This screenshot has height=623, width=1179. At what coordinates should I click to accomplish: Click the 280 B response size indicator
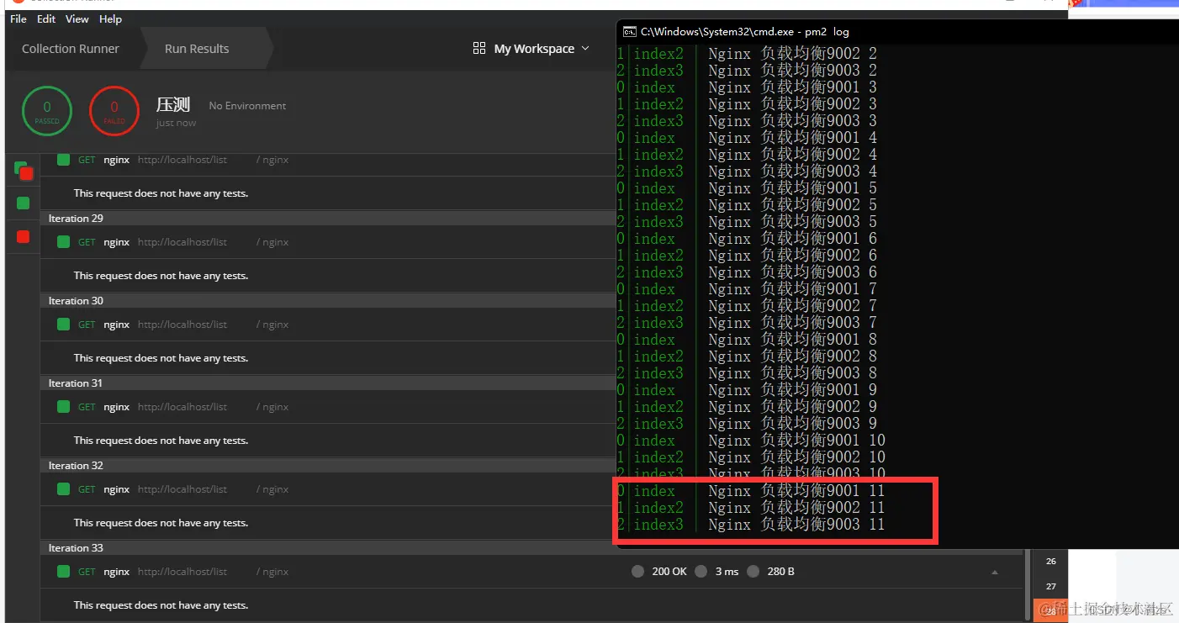coord(770,572)
